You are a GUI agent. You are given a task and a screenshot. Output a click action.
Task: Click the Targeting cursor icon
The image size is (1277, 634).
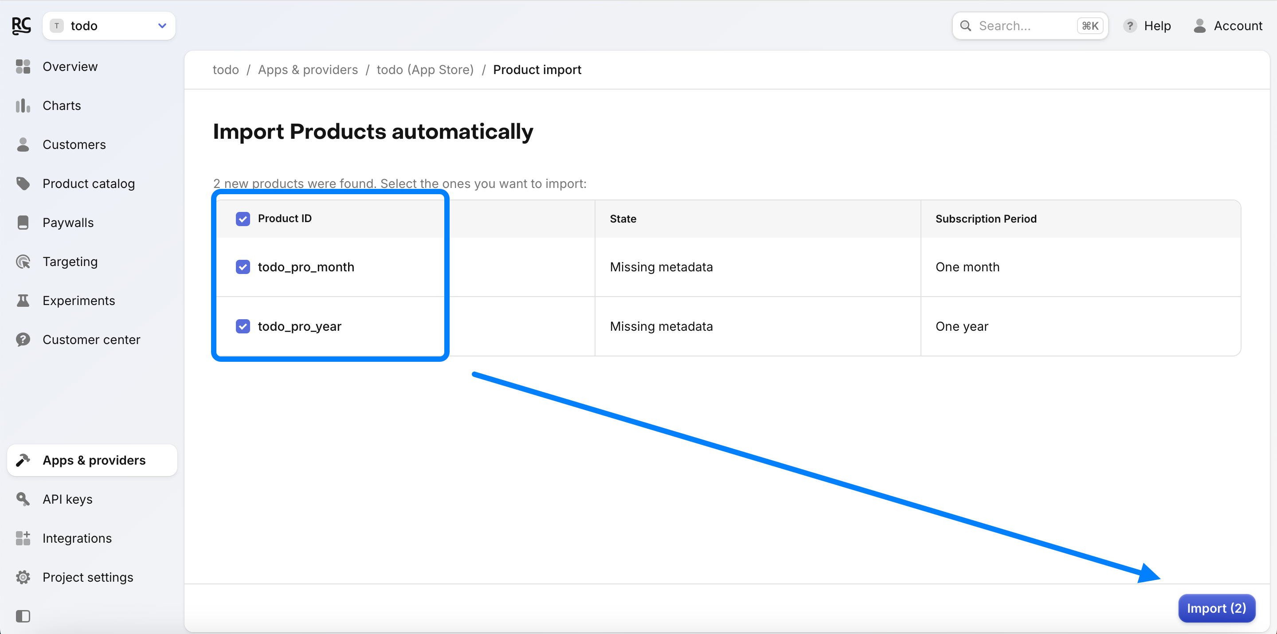click(23, 262)
